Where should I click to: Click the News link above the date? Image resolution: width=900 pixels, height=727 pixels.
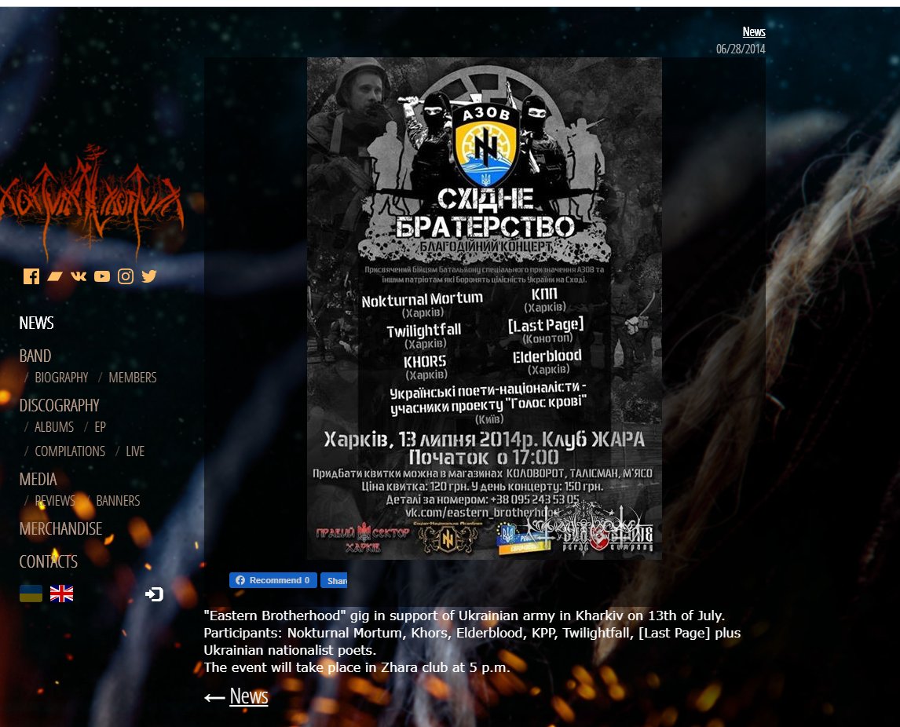click(754, 31)
